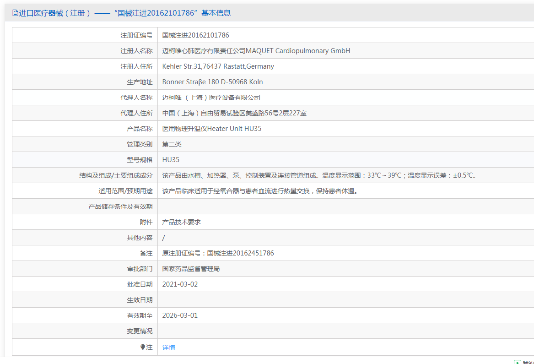The height and width of the screenshot is (364, 534).
Task: Click the HU35 value in 型号规格 row
Action: click(x=171, y=160)
